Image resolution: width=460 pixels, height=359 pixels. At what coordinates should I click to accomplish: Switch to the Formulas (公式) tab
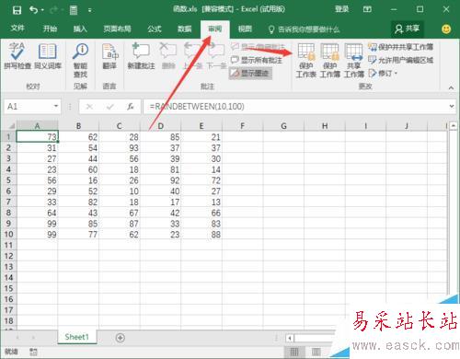155,29
